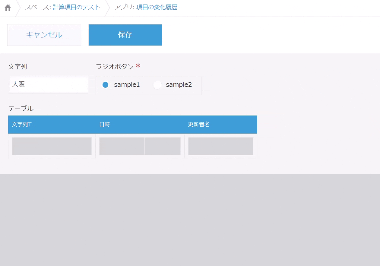
Task: Click the 文字列T column header
Action: click(52, 125)
